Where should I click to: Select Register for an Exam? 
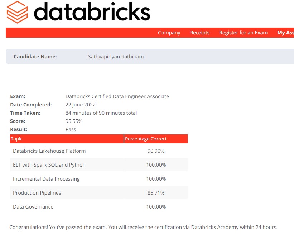pos(243,33)
